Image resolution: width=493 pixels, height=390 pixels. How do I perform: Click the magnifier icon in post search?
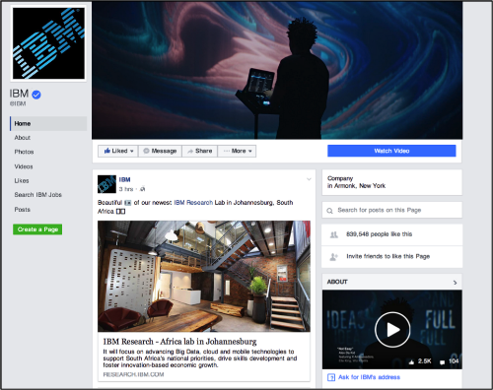click(329, 211)
